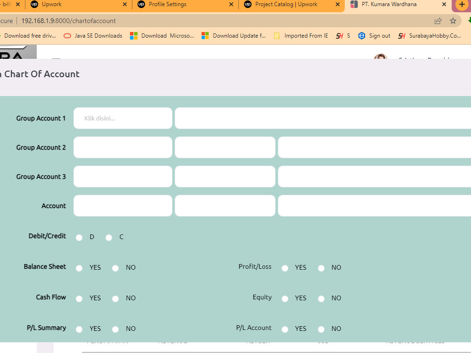This screenshot has height=353, width=471.
Task: Open a new tab with plus button
Action: 462,5
